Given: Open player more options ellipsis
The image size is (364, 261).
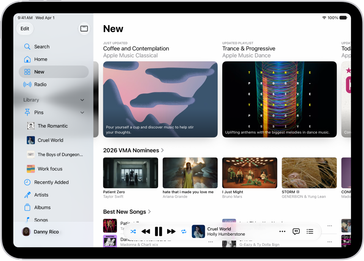Looking at the screenshot, I should (282, 231).
